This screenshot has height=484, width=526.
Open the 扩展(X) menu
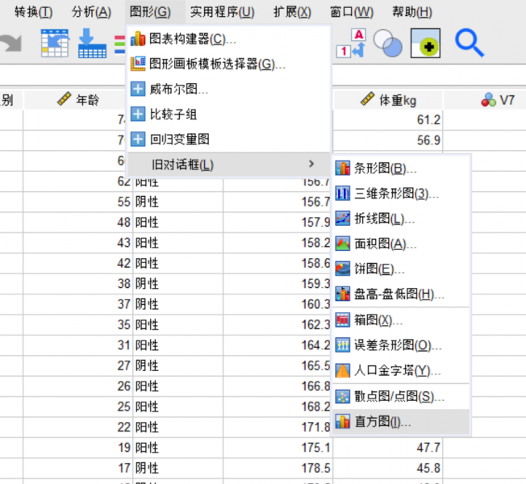292,12
